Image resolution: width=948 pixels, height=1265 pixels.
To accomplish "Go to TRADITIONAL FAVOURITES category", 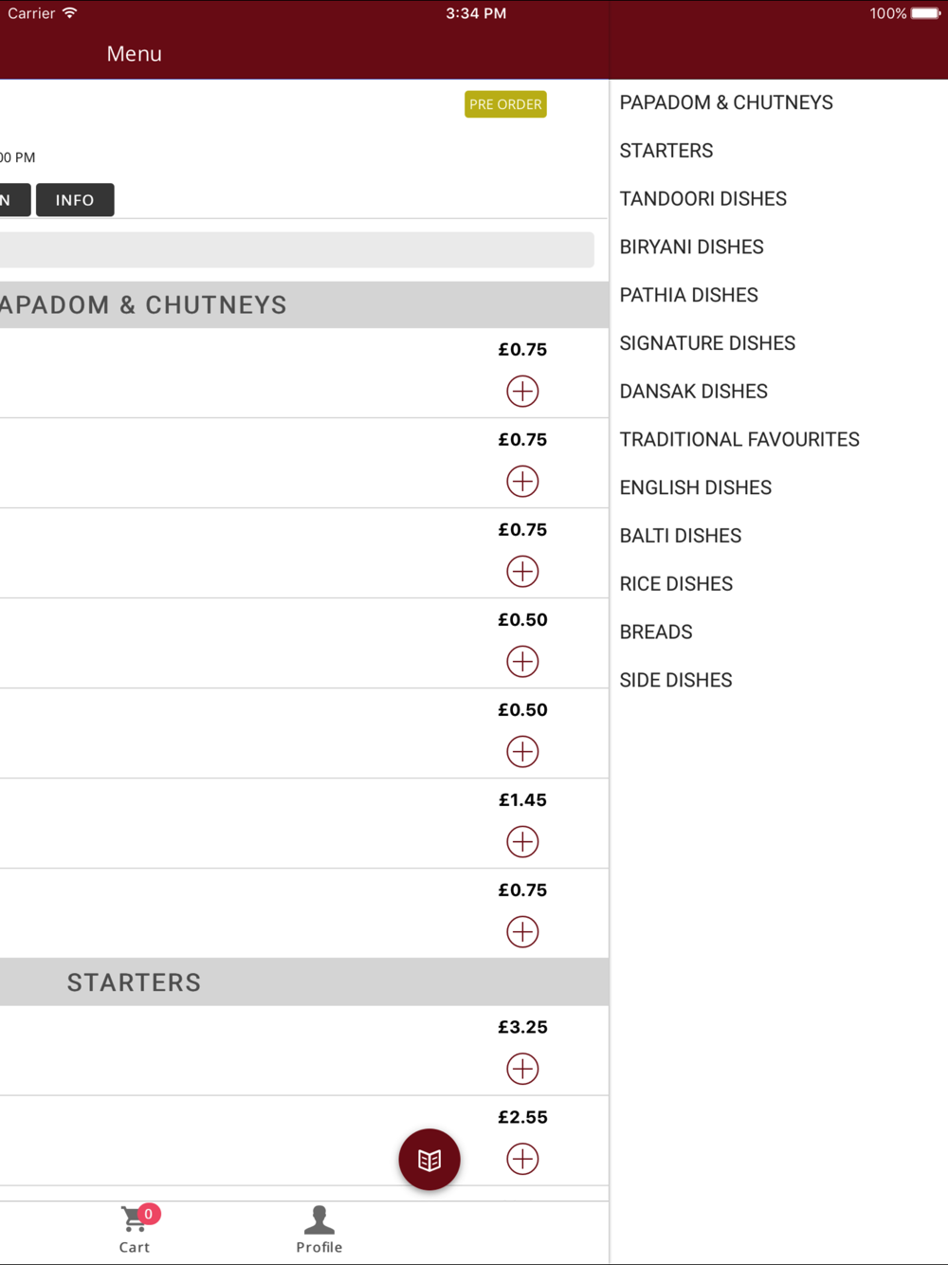I will [x=739, y=439].
